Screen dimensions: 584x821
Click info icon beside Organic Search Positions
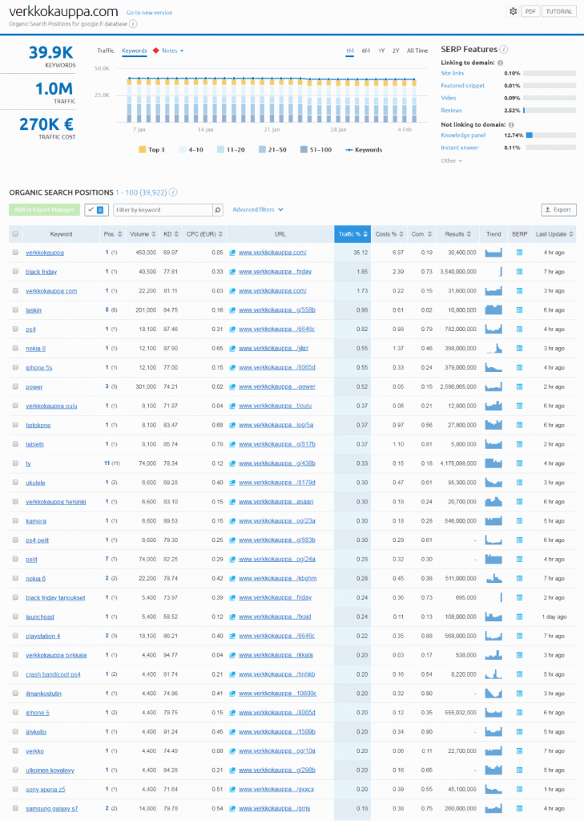174,192
